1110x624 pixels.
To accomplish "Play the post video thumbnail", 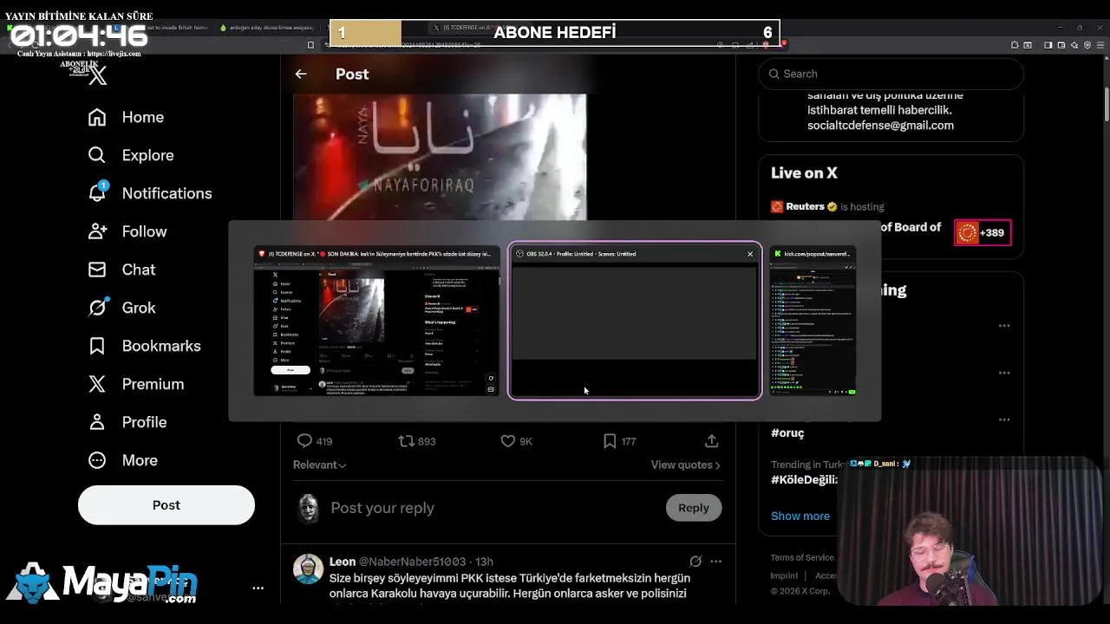I will 440,157.
